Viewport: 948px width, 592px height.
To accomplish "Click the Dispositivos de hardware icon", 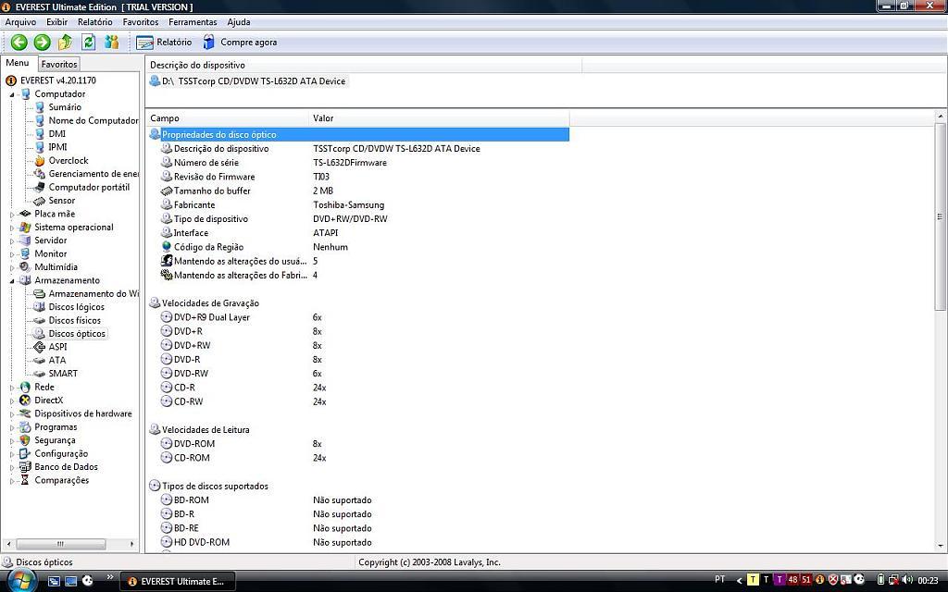I will 25,413.
